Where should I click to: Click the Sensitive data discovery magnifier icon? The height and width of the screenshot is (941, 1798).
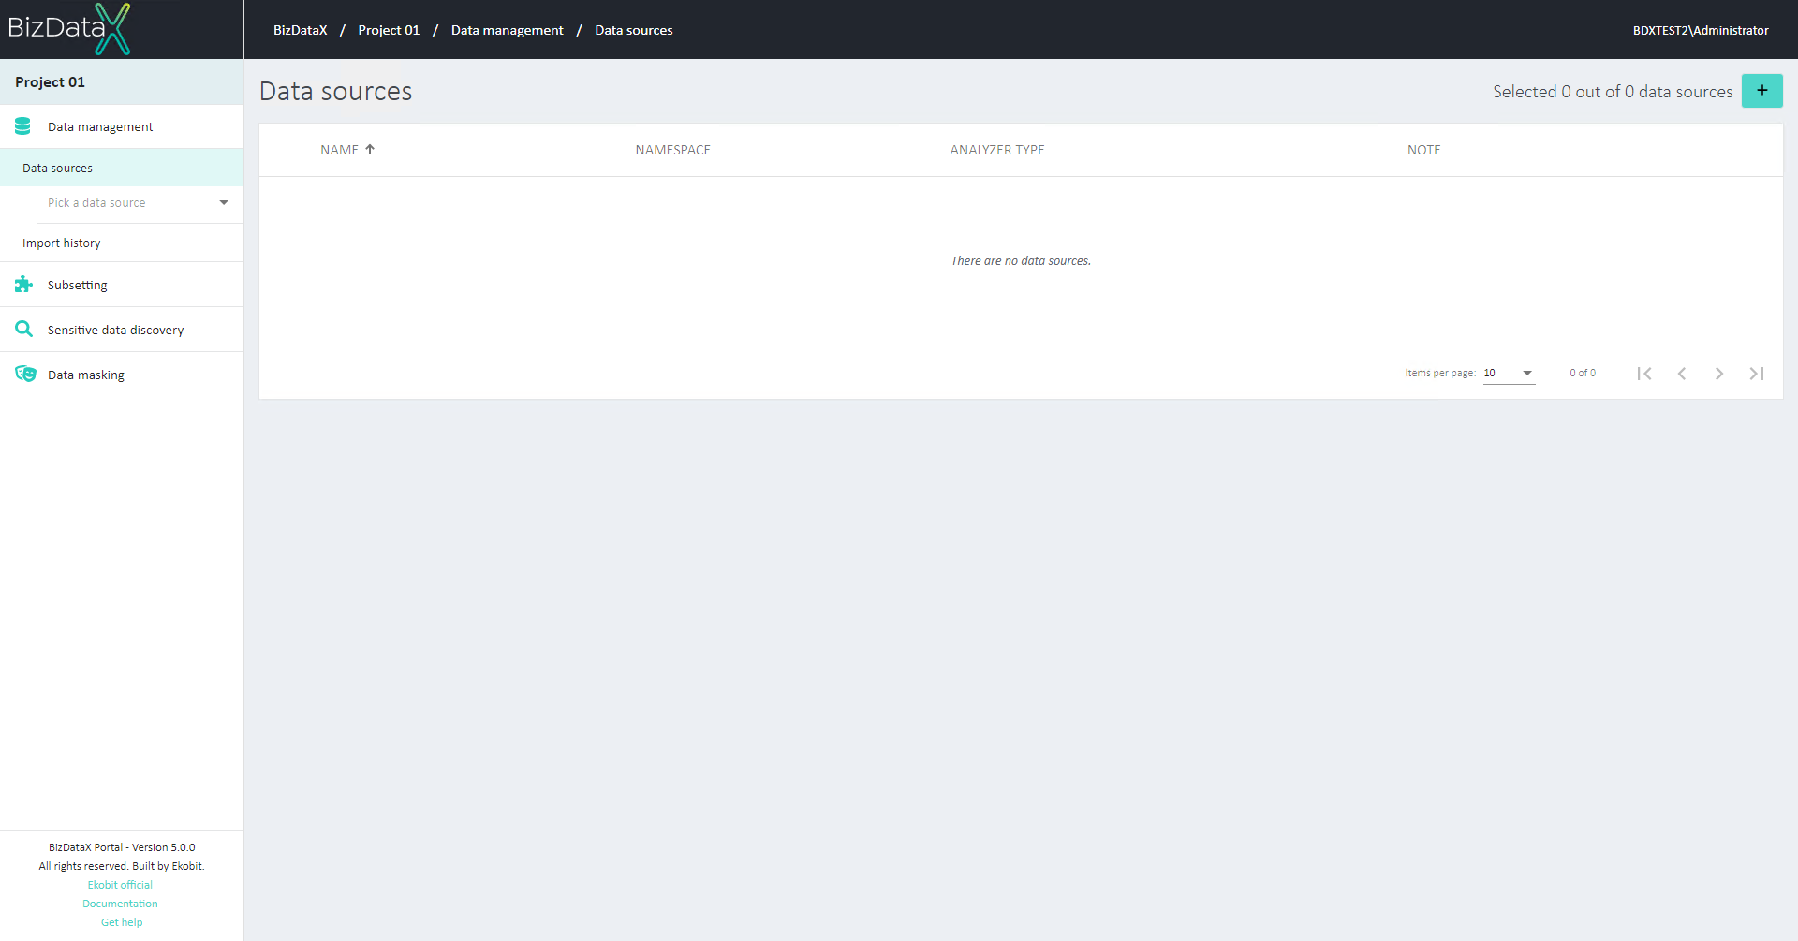pos(23,330)
